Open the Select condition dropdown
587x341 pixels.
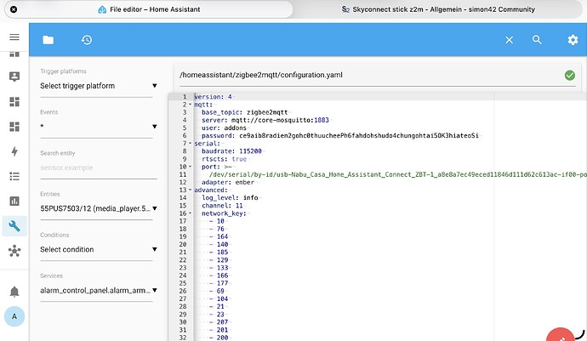click(97, 249)
